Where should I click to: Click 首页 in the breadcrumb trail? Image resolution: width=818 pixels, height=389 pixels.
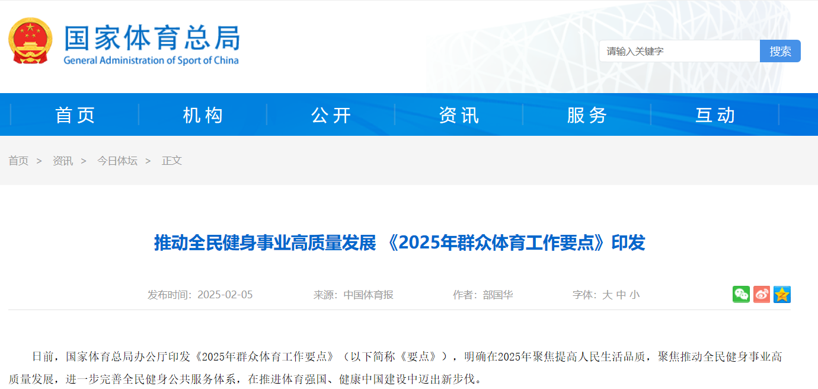(x=18, y=161)
